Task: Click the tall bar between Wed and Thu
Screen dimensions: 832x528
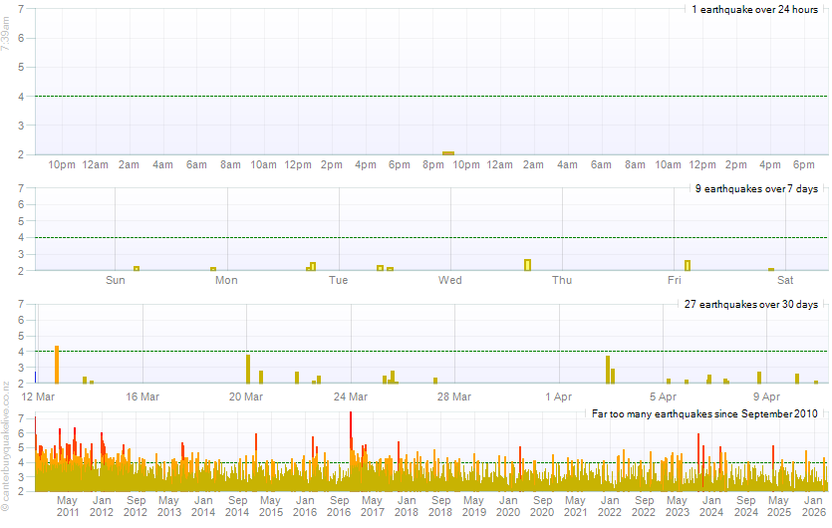Action: coord(527,264)
